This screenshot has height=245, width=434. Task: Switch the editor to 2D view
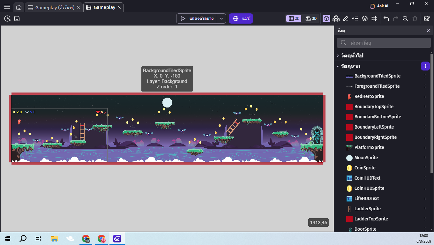pyautogui.click(x=294, y=19)
